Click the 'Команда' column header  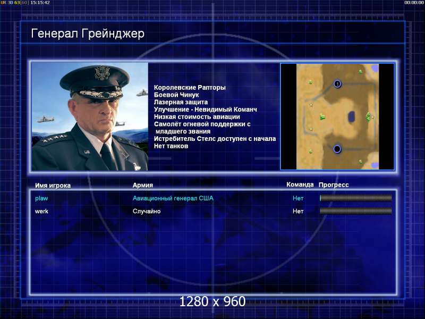pyautogui.click(x=300, y=184)
